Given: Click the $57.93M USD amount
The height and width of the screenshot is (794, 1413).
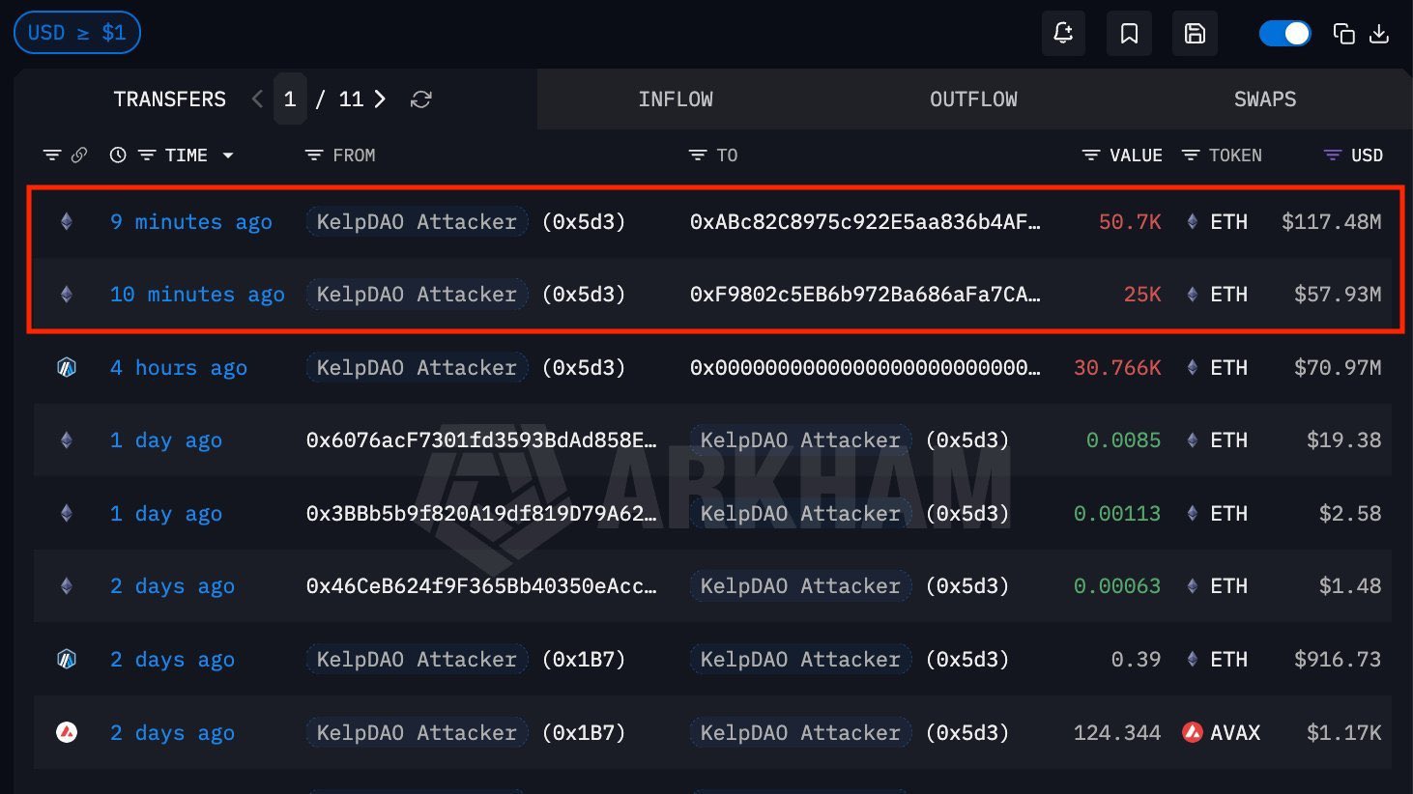Looking at the screenshot, I should tap(1338, 295).
